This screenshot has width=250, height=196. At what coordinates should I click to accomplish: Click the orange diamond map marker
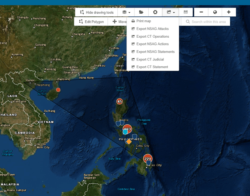129,142
